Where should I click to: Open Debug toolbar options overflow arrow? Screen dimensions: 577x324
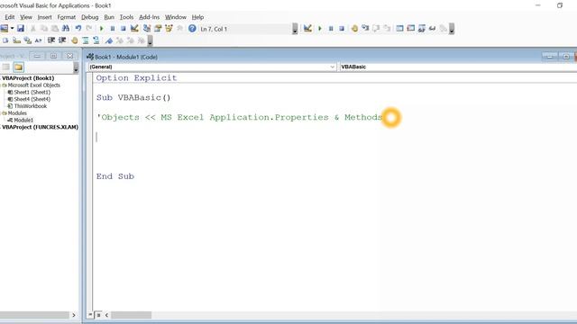tap(452, 29)
